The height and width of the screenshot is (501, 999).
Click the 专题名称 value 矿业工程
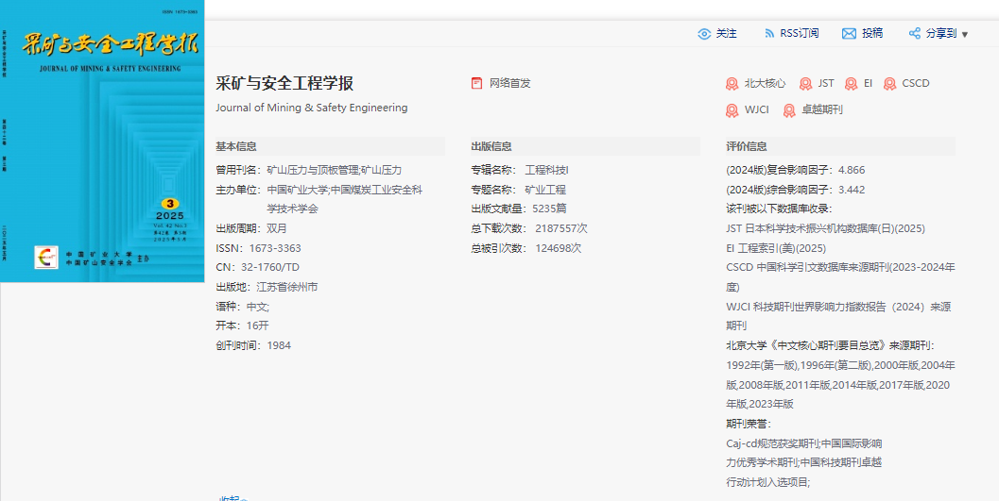(545, 190)
